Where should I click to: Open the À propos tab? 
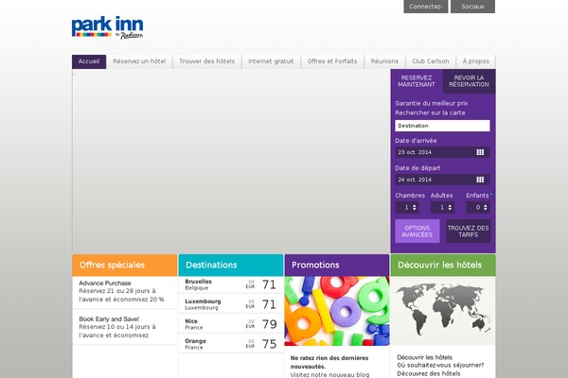pos(475,61)
